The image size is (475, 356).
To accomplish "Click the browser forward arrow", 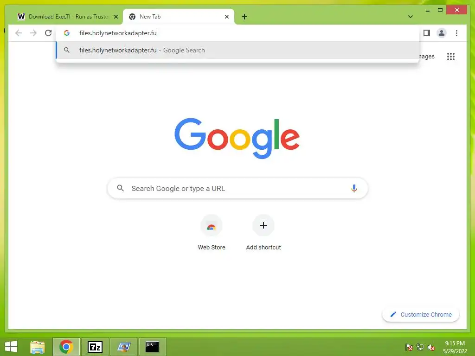I will tap(33, 33).
